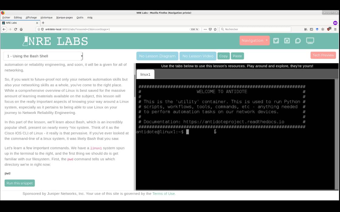Viewport: 340px width, 212px height.
Task: Open the Firefox hamburger menu
Action: click(x=335, y=29)
